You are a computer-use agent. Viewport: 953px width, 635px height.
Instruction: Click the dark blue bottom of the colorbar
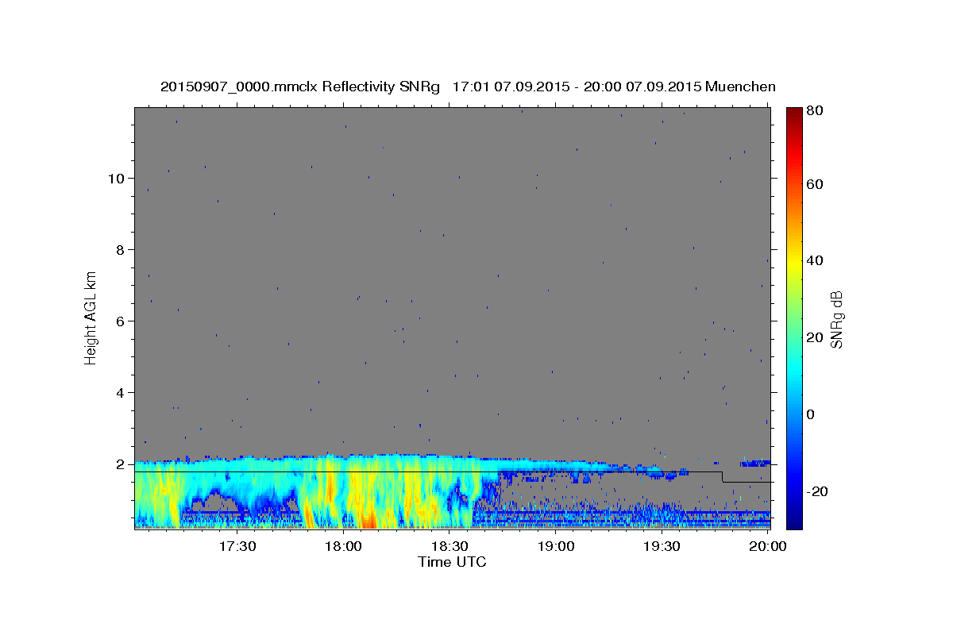793,520
